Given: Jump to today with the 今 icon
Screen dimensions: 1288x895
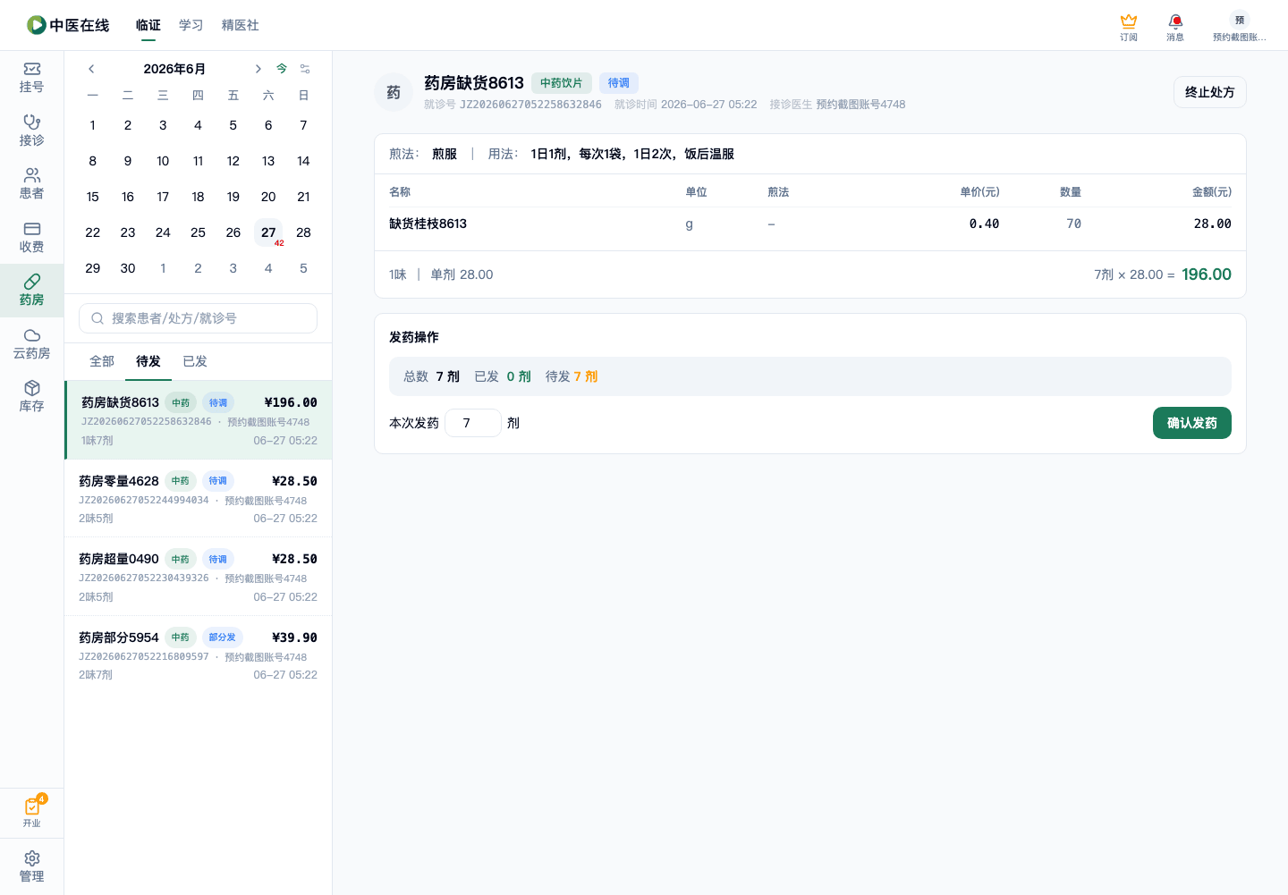Looking at the screenshot, I should (x=282, y=69).
